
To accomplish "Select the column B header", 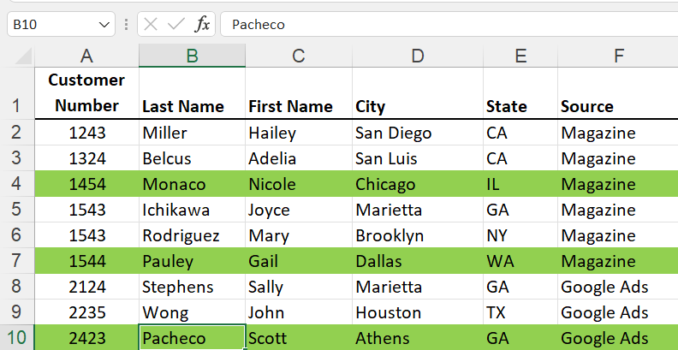I will [192, 56].
